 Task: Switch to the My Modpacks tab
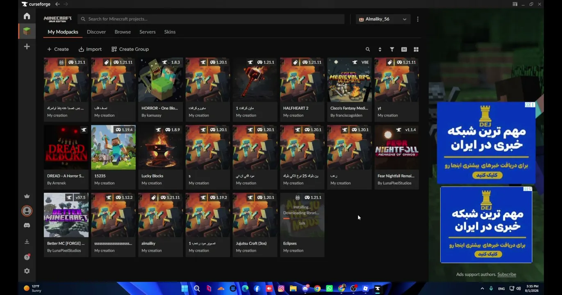tap(63, 32)
